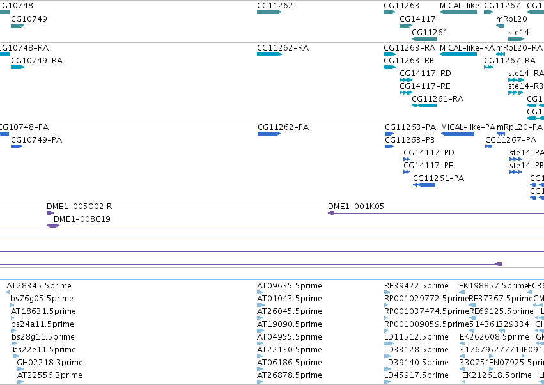Select the CG11263-PB protein label
The image size is (544, 385).
click(410, 140)
